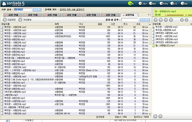Click the speaker volume icon in player
The image size is (192, 122).
186,15
